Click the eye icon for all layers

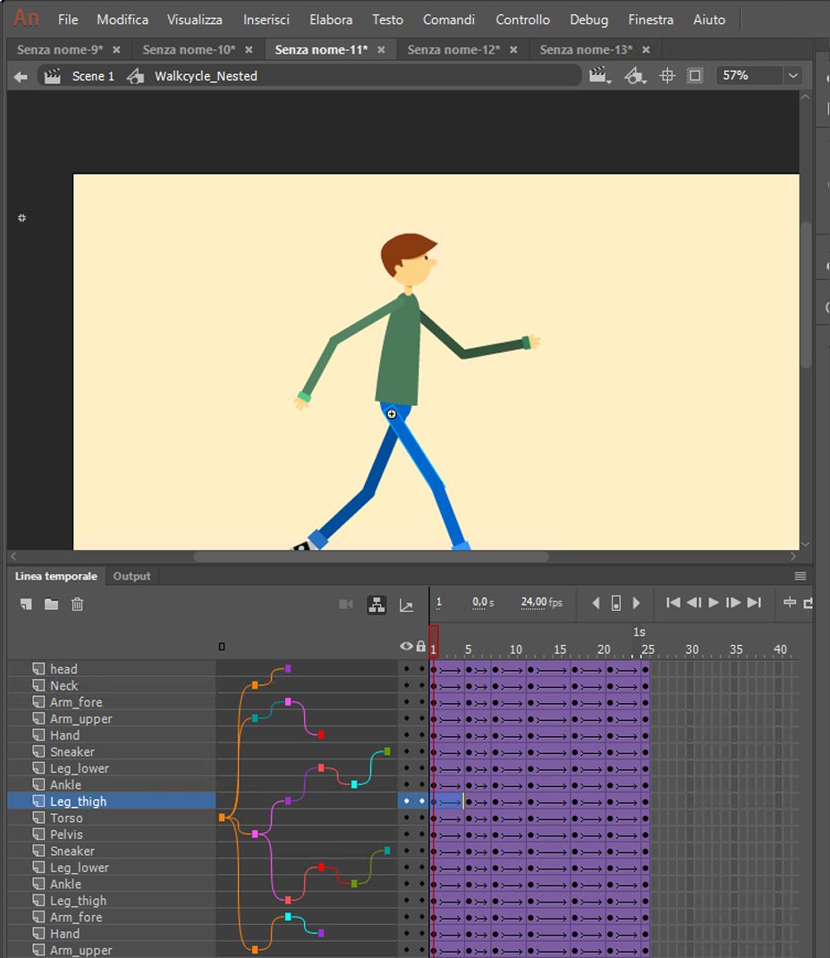(406, 646)
